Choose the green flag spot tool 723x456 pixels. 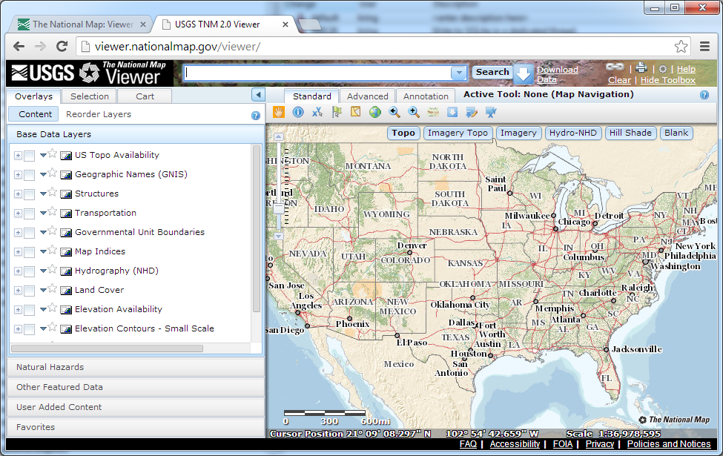tap(337, 112)
